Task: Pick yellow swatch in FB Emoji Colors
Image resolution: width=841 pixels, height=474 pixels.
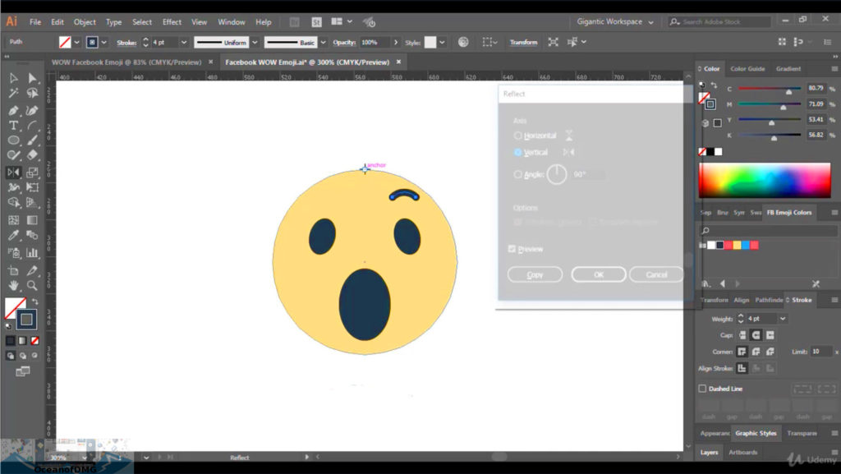Action: pos(737,245)
